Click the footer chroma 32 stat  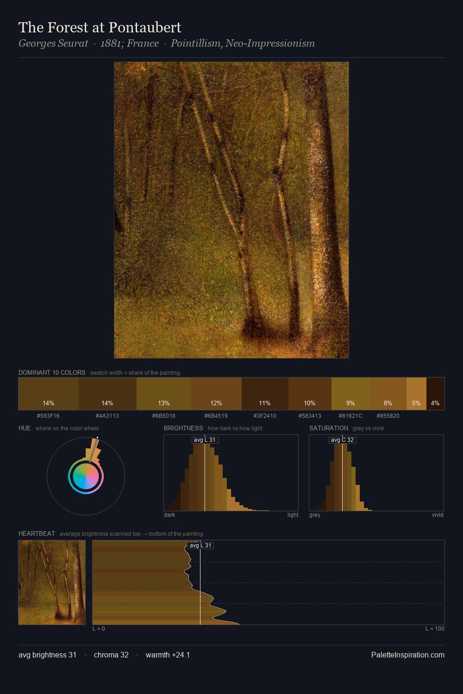coord(111,655)
